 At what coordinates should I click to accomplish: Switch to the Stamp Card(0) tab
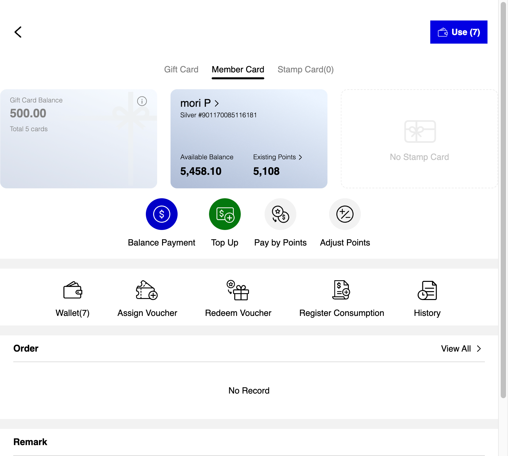point(306,69)
